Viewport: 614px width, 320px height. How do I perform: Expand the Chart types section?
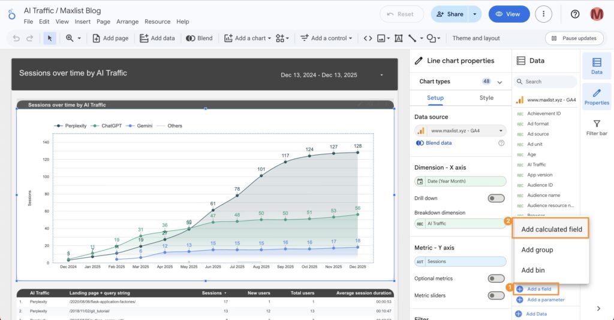coord(499,82)
